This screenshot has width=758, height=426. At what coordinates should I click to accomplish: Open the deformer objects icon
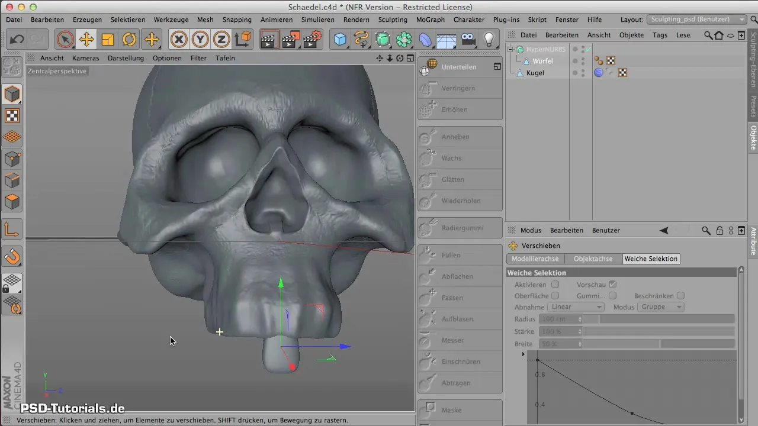(425, 40)
